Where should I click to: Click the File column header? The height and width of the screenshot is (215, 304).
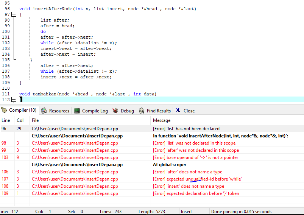(90, 120)
